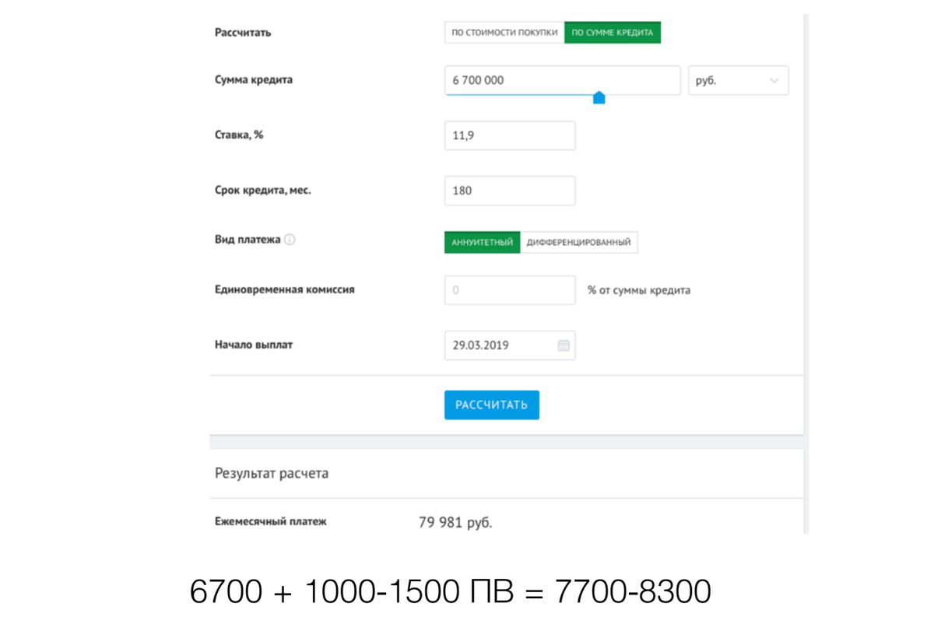Select the По стоимости покупки option
934x638 pixels.
point(504,33)
